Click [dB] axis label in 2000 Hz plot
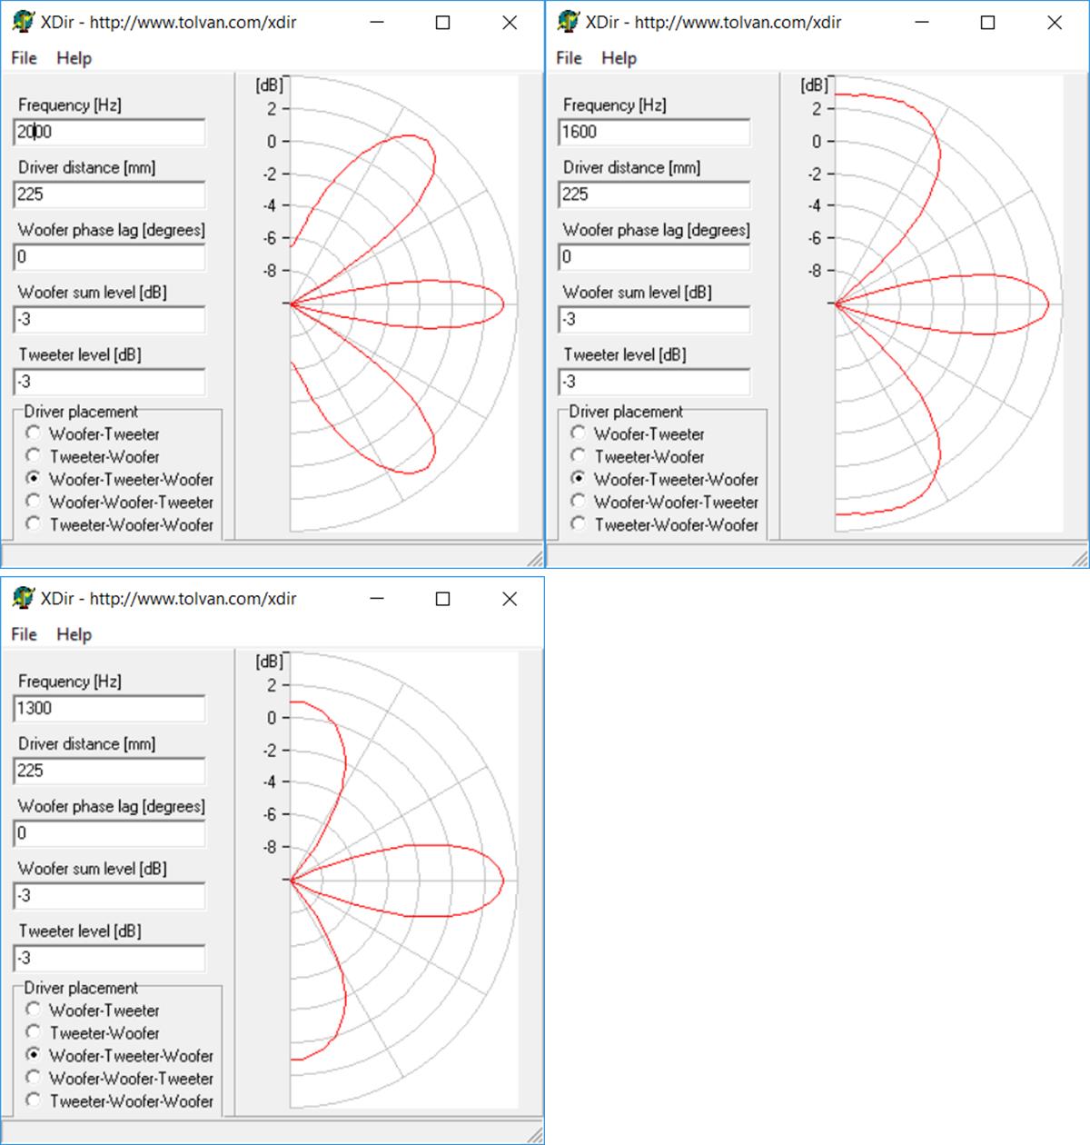 click(270, 85)
